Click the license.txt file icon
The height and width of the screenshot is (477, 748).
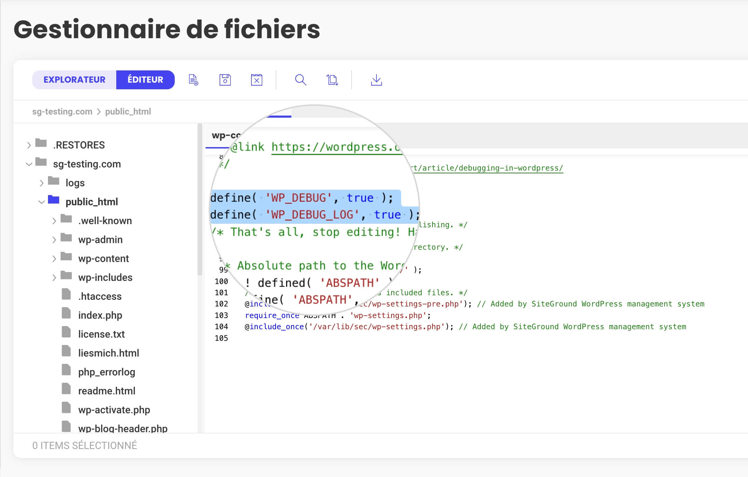click(x=66, y=332)
